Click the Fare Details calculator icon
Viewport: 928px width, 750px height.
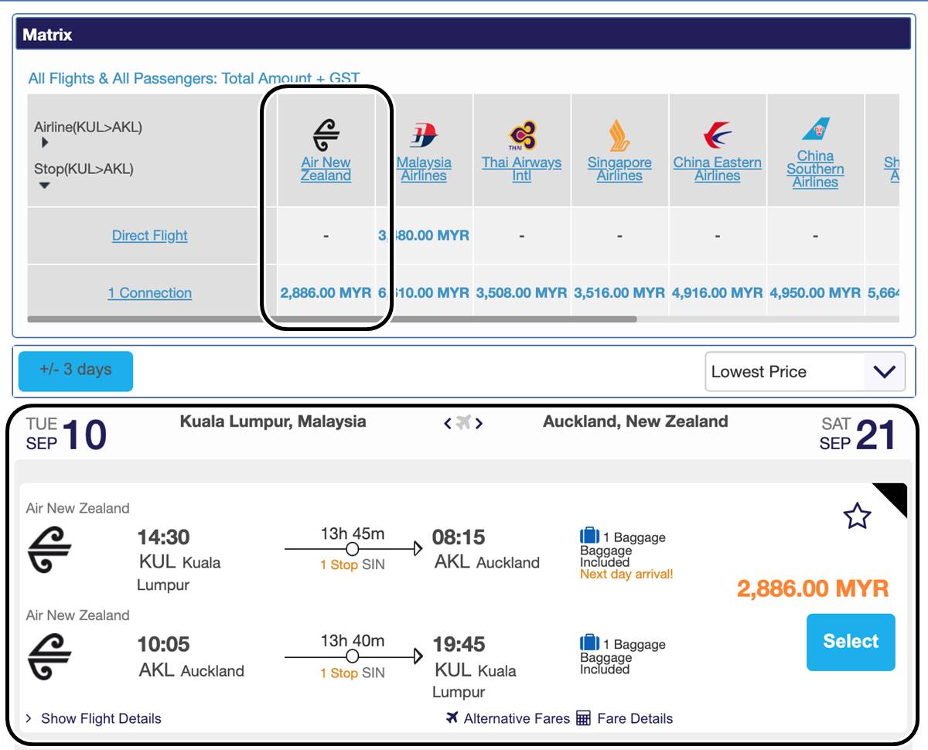[x=584, y=718]
